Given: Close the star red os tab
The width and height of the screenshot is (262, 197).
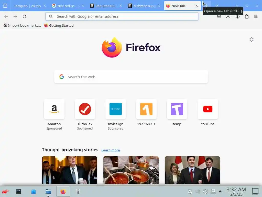Looking at the screenshot, I should [x=83, y=6].
